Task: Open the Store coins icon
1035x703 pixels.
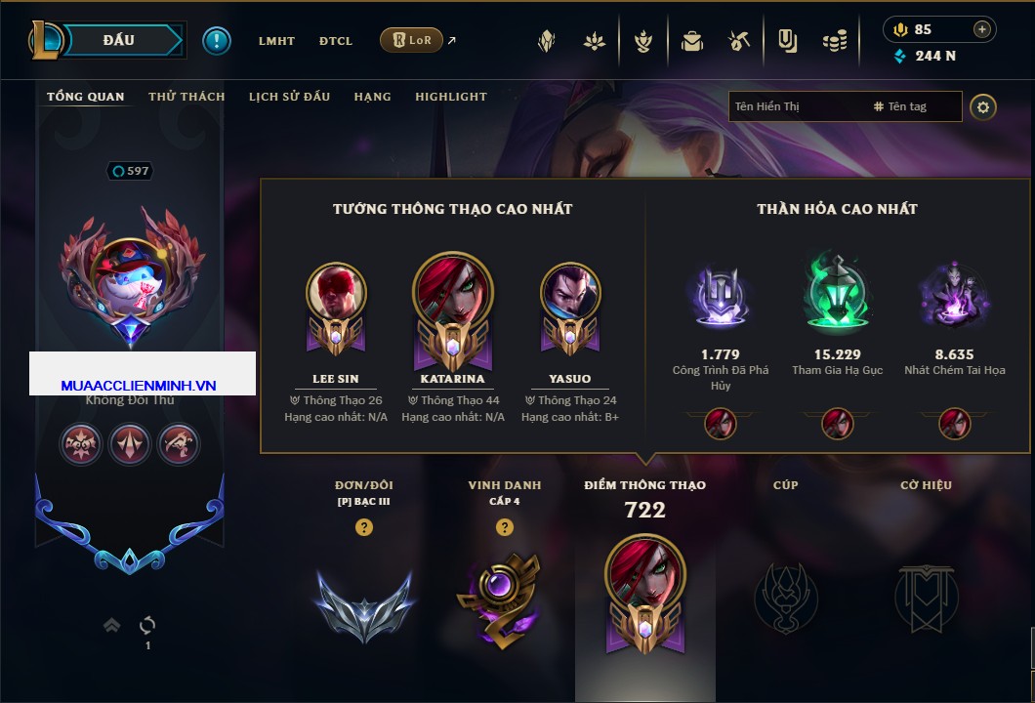Action: [835, 42]
